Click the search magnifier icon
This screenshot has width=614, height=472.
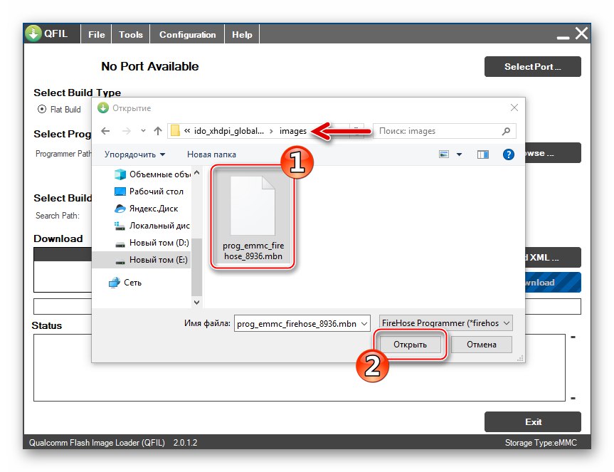click(506, 131)
